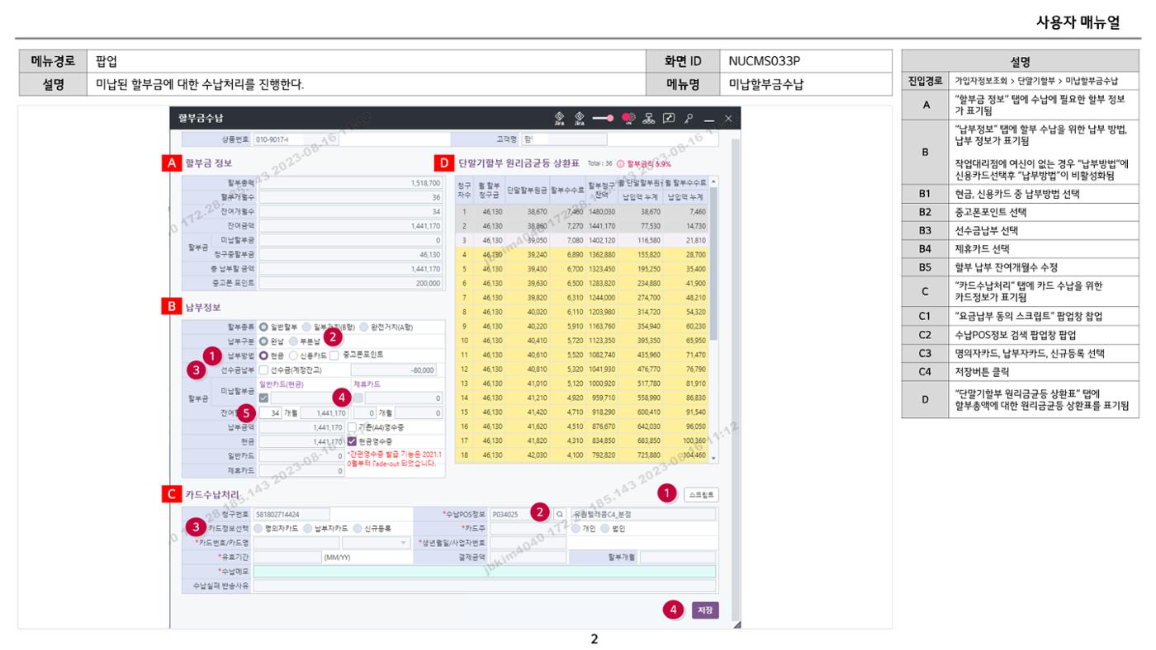This screenshot has height=650, width=1156.
Task: Click the 카드주 input field
Action: pyautogui.click(x=528, y=528)
